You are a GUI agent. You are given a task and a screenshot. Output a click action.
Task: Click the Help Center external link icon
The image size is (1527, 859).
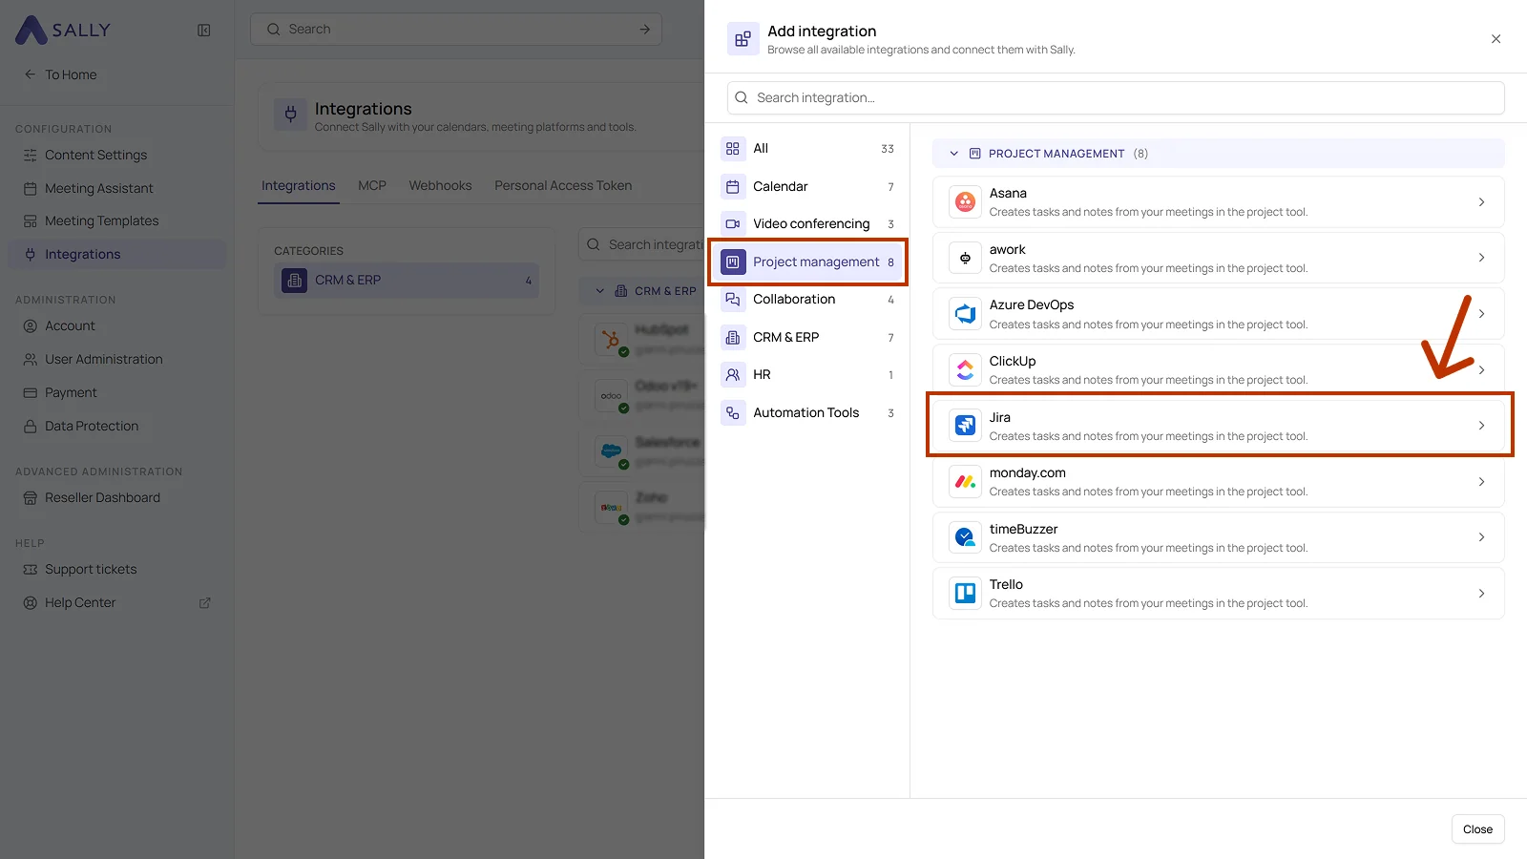pos(204,603)
